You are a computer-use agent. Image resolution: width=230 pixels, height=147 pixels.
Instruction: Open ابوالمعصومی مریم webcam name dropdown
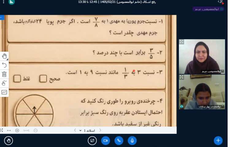(x=213, y=71)
